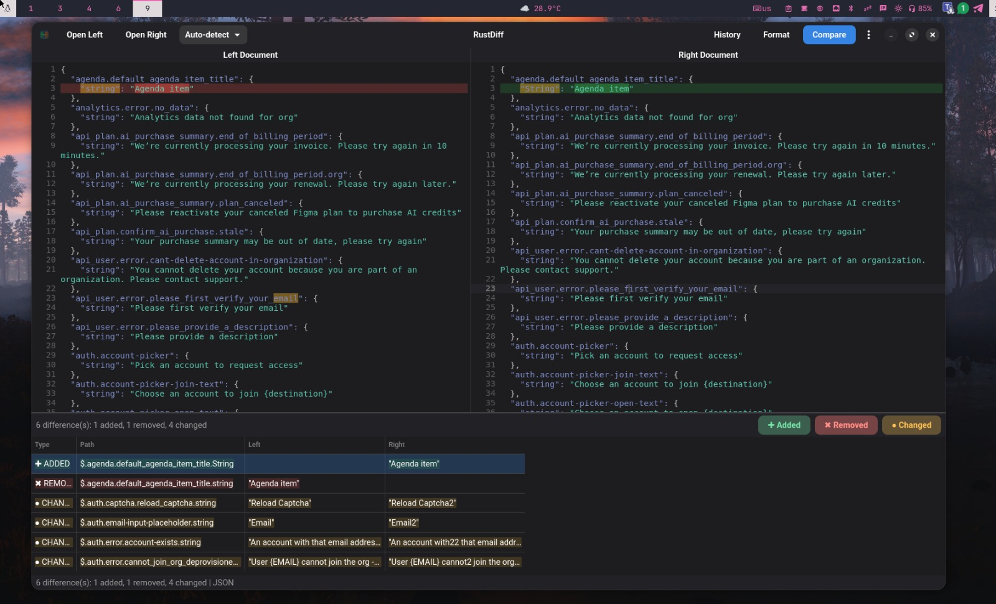Click the network ethernet tray icon
The image size is (996, 604).
click(x=836, y=8)
